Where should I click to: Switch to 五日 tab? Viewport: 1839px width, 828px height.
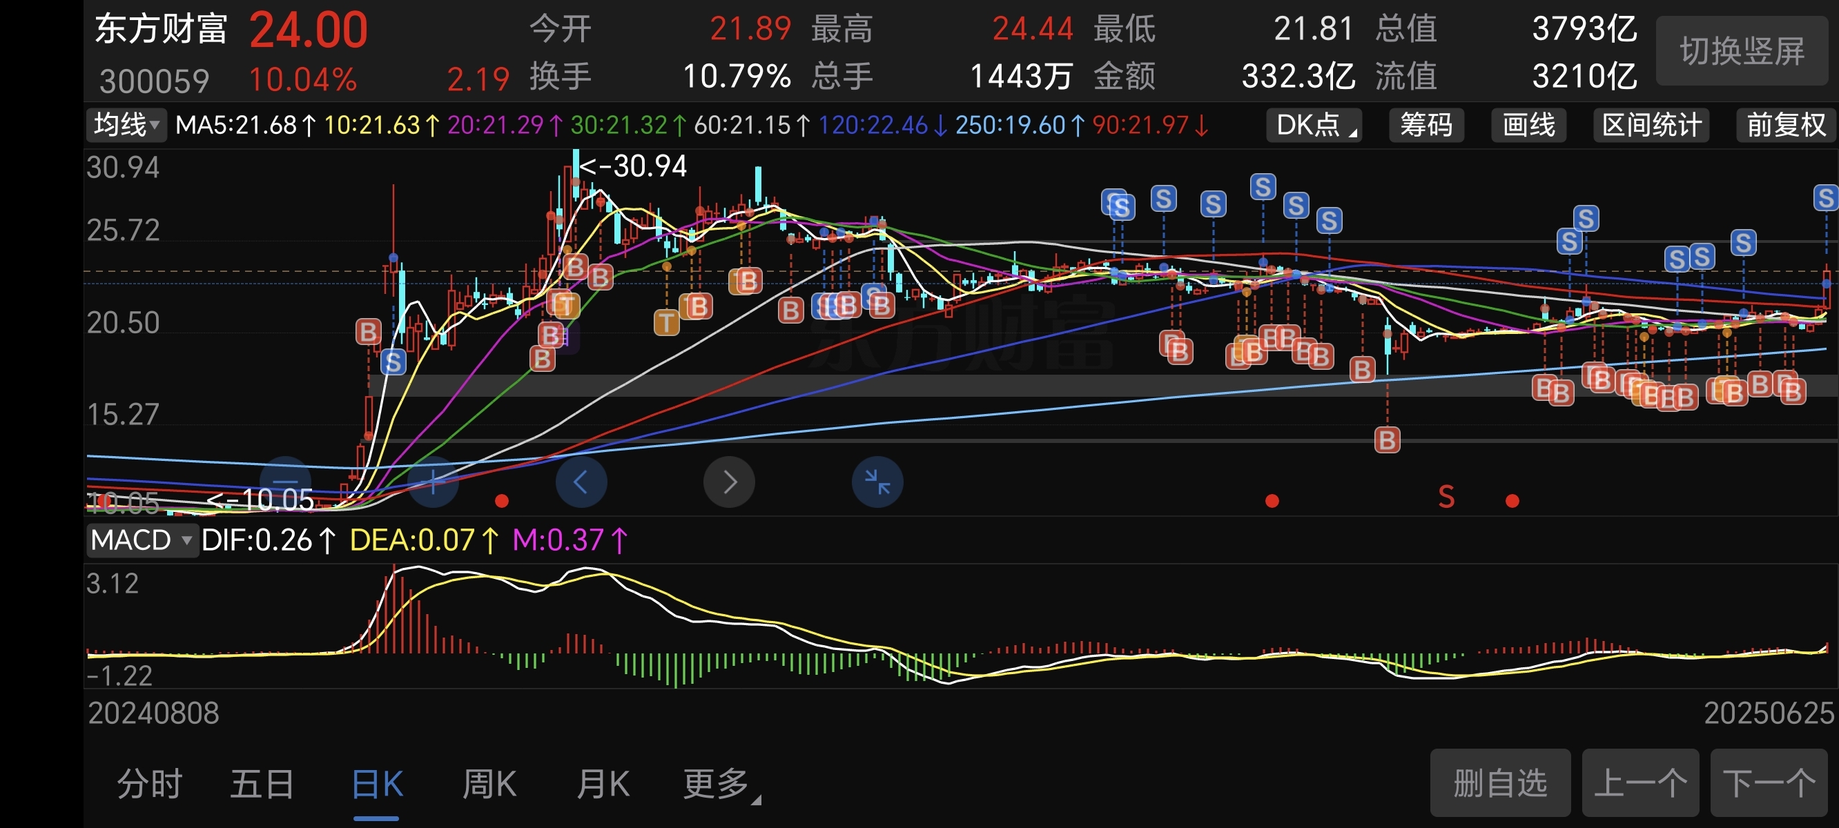click(x=263, y=784)
